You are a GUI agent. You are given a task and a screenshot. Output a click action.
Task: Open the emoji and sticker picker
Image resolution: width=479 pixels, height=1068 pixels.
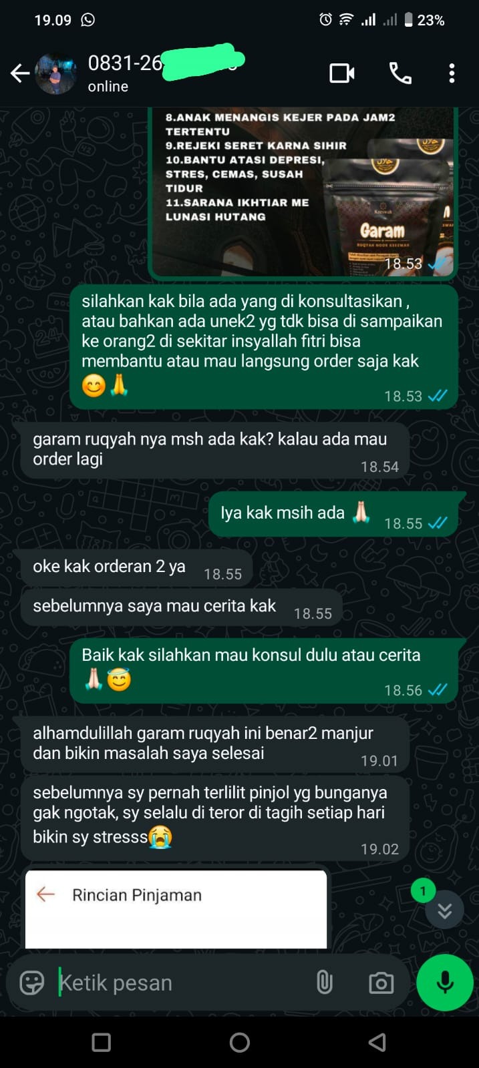coord(31,983)
